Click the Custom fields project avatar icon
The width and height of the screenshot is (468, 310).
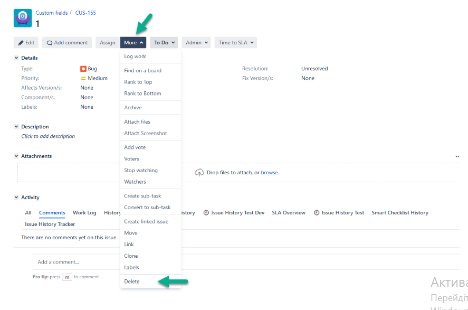[23, 18]
